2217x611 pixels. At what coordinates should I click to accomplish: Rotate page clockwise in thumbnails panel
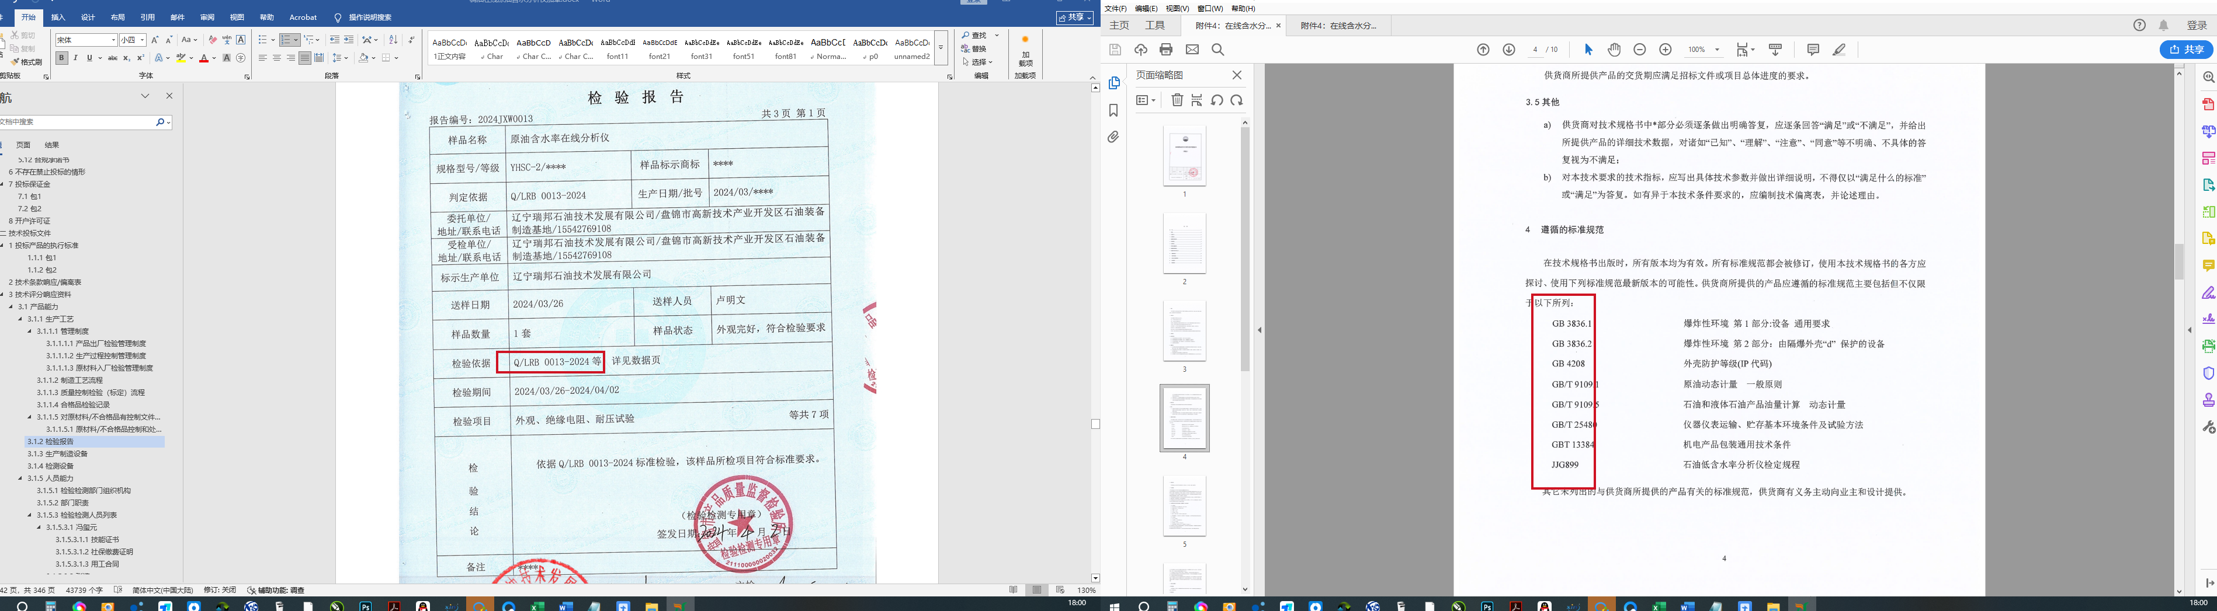coord(1237,100)
